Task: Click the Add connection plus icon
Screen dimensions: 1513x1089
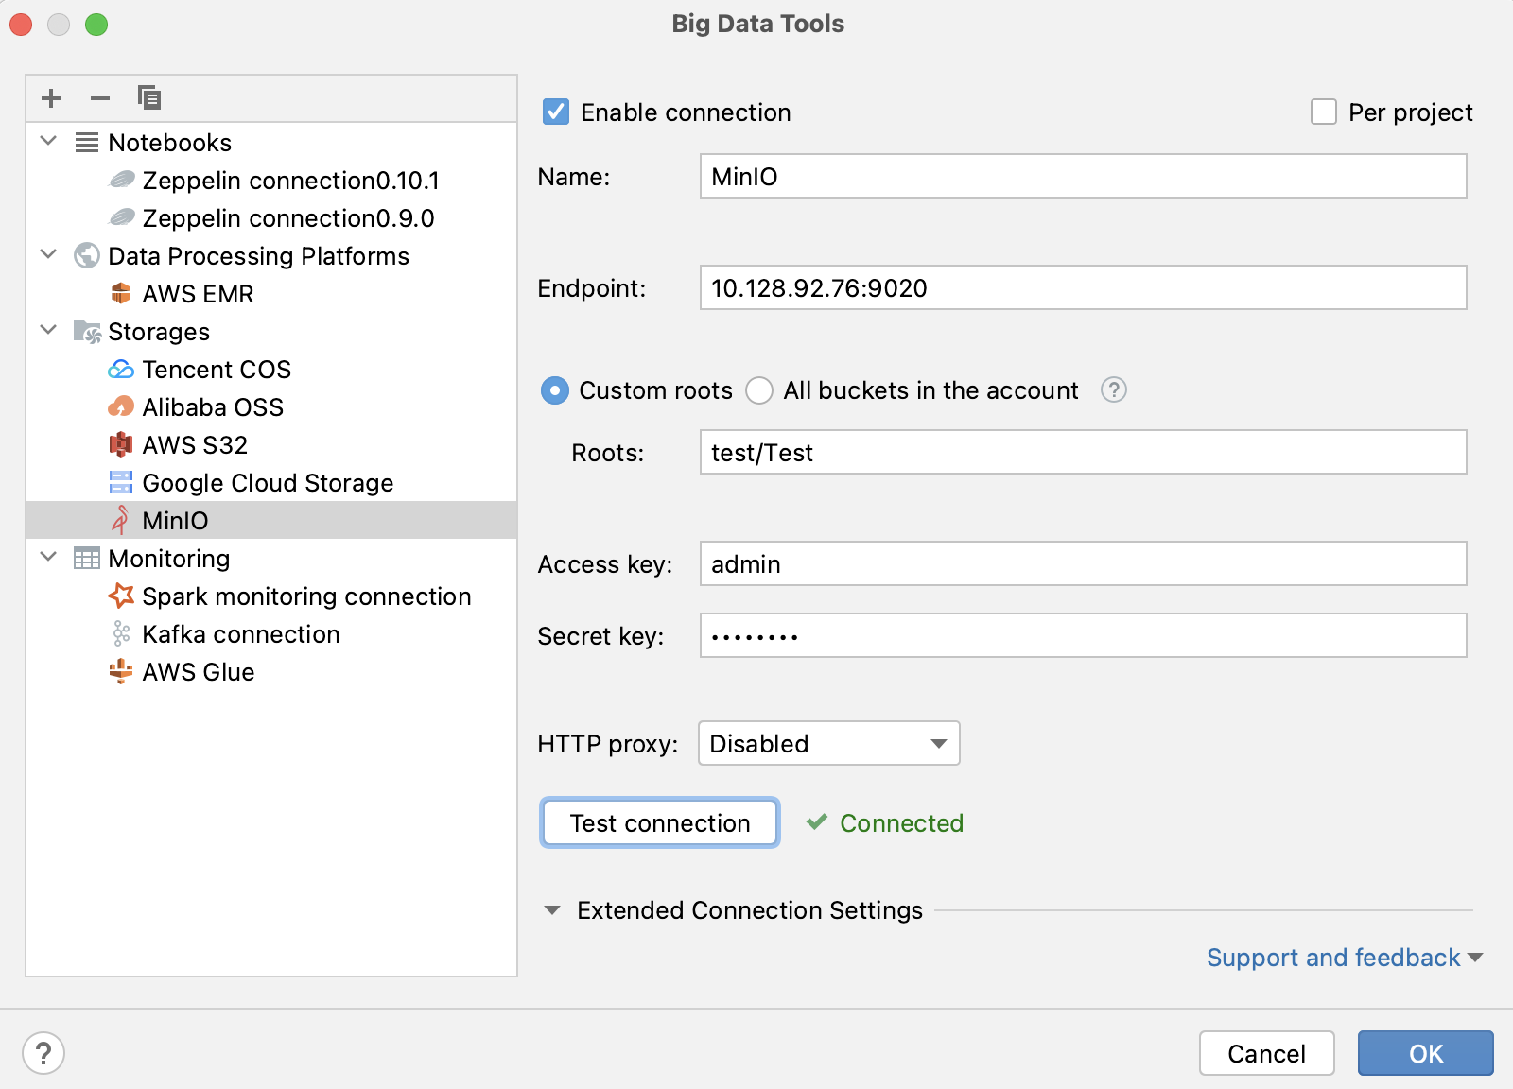Action: [x=51, y=98]
